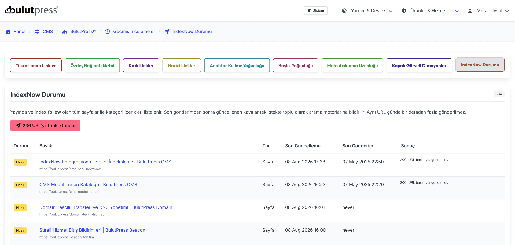Click the IndexNow Durumu breadcrumb link
The height and width of the screenshot is (245, 515).
coord(192,32)
